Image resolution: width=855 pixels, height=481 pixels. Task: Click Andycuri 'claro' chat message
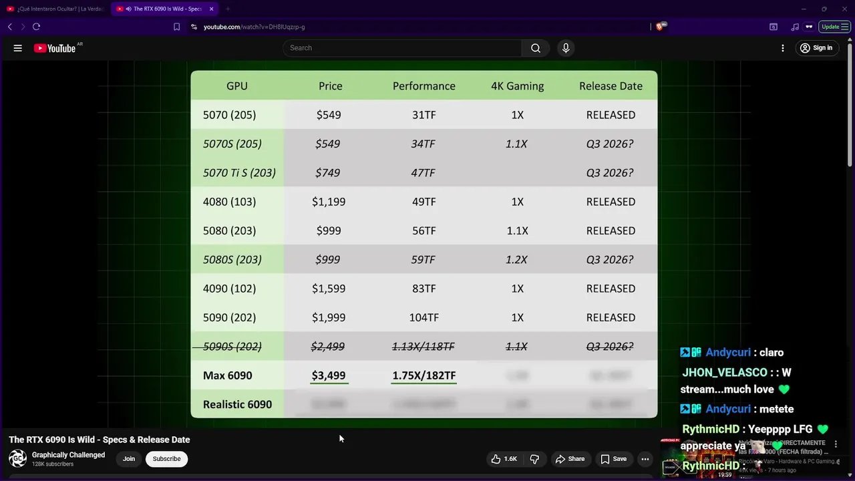coord(732,352)
